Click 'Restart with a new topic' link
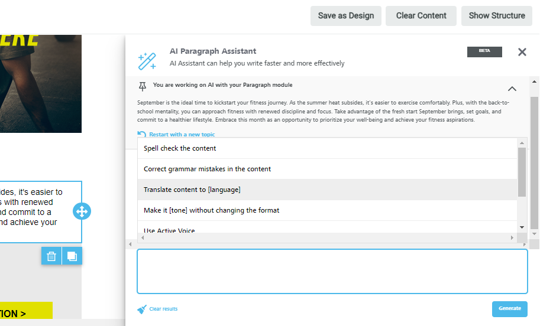The image size is (540, 326). click(182, 135)
